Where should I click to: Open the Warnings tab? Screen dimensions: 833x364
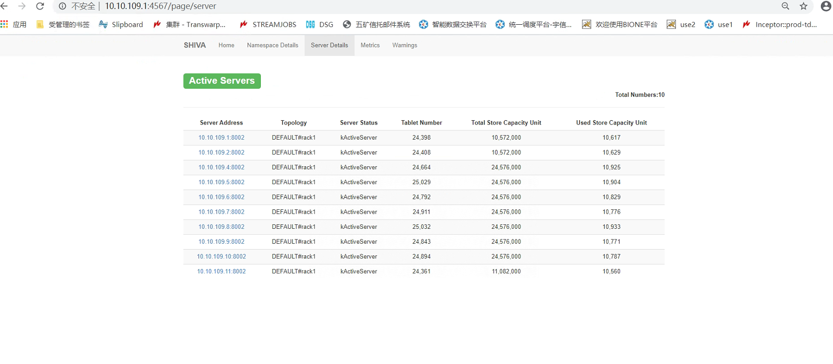point(404,45)
